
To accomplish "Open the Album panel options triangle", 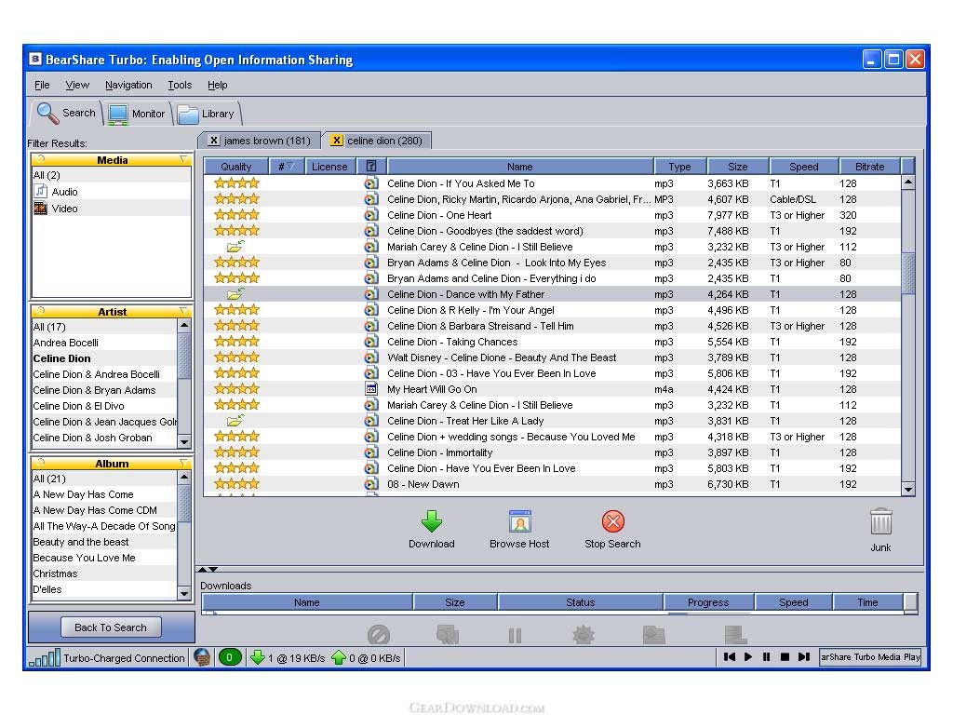I will (x=183, y=464).
